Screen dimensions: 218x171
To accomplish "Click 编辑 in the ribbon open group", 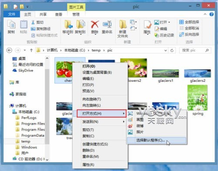I will pyautogui.click(x=160, y=29).
